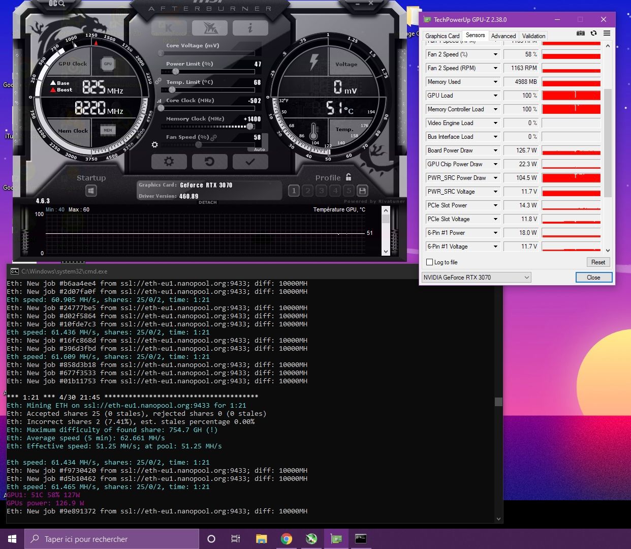
Task: Toggle fan speed Auto mode
Action: (259, 149)
